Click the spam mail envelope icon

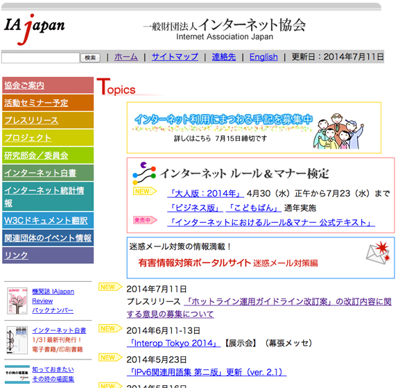[x=379, y=255]
